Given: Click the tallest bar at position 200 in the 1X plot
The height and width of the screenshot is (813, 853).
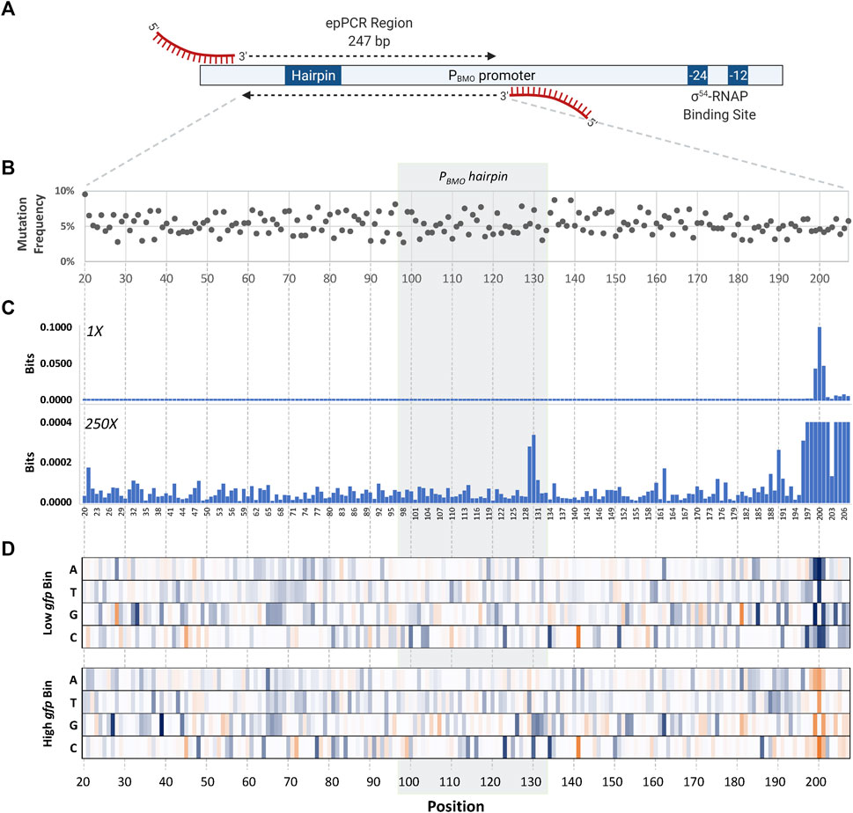Looking at the screenshot, I should (x=820, y=363).
